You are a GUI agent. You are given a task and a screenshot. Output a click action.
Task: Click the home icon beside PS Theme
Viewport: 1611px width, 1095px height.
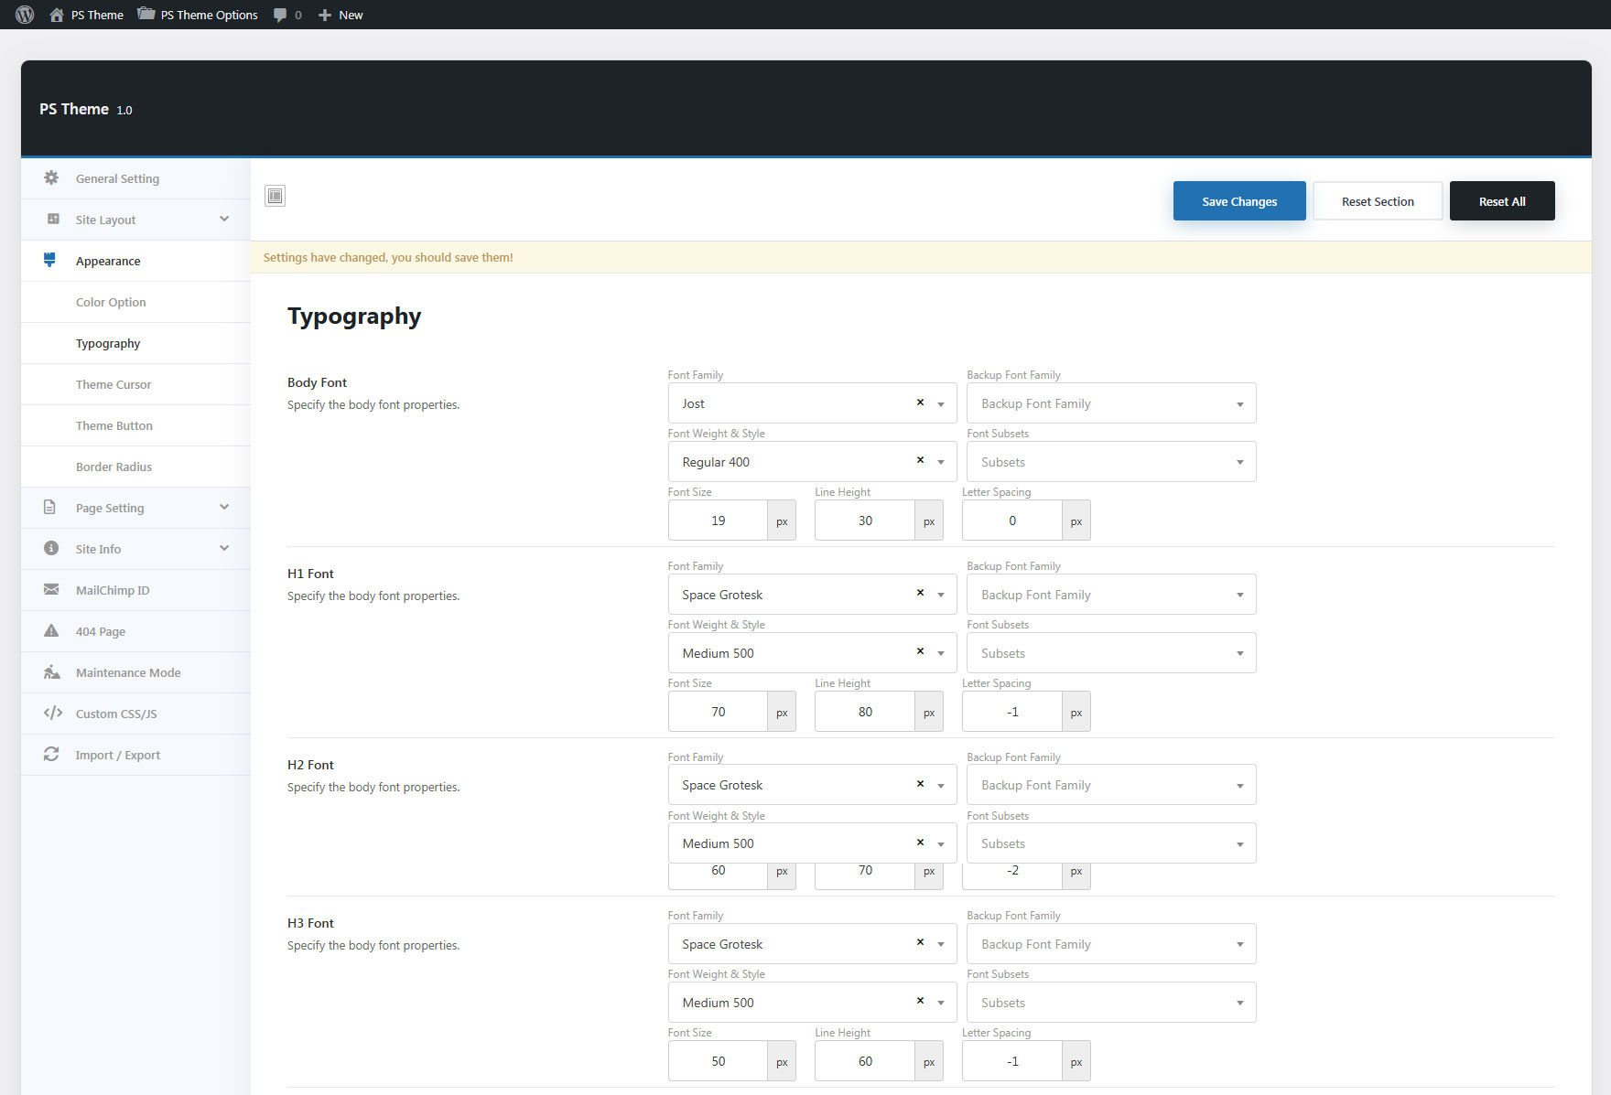57,15
